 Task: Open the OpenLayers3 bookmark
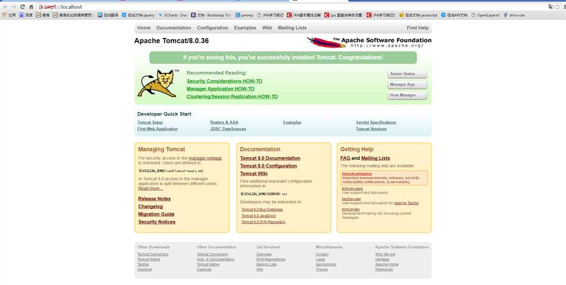pos(486,15)
